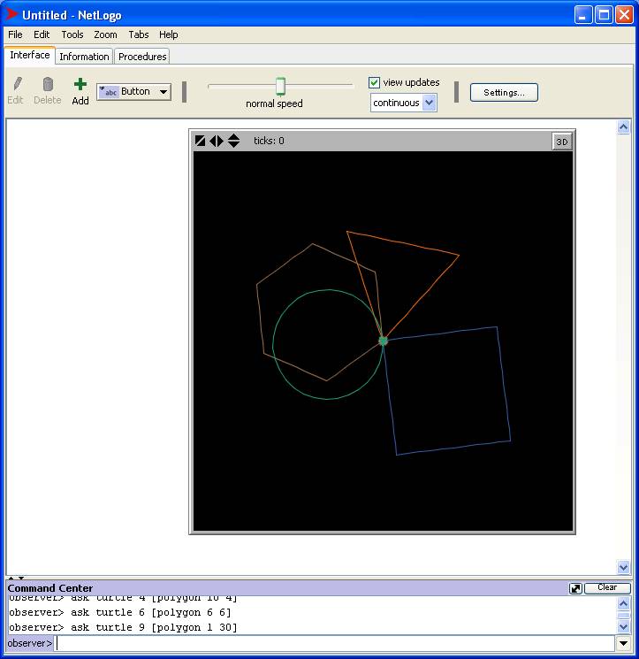Click Command Center scrollbar up arrow

[x=623, y=603]
